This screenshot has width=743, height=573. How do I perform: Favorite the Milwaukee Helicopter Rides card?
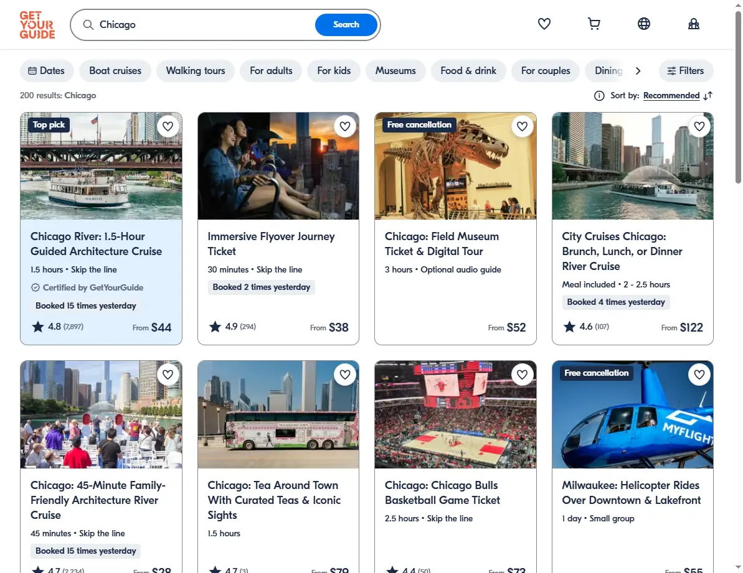coord(699,375)
